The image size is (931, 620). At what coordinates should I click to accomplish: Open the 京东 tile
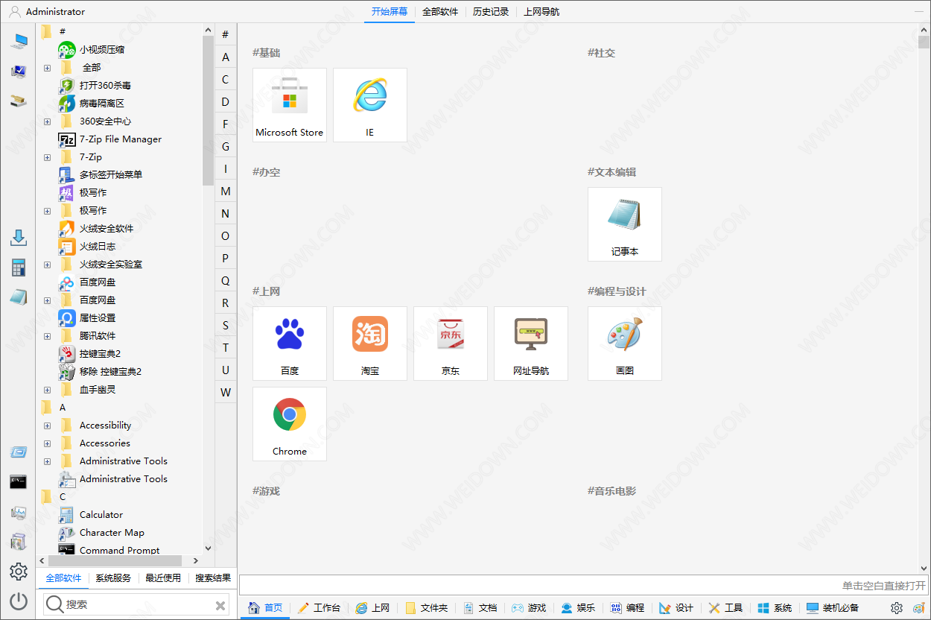point(451,344)
